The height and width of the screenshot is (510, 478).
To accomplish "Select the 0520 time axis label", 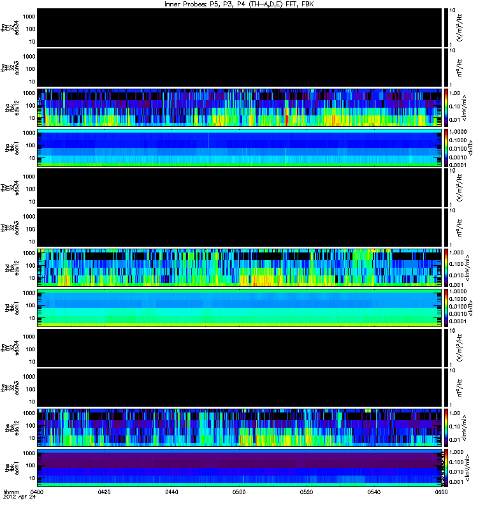I will click(307, 492).
